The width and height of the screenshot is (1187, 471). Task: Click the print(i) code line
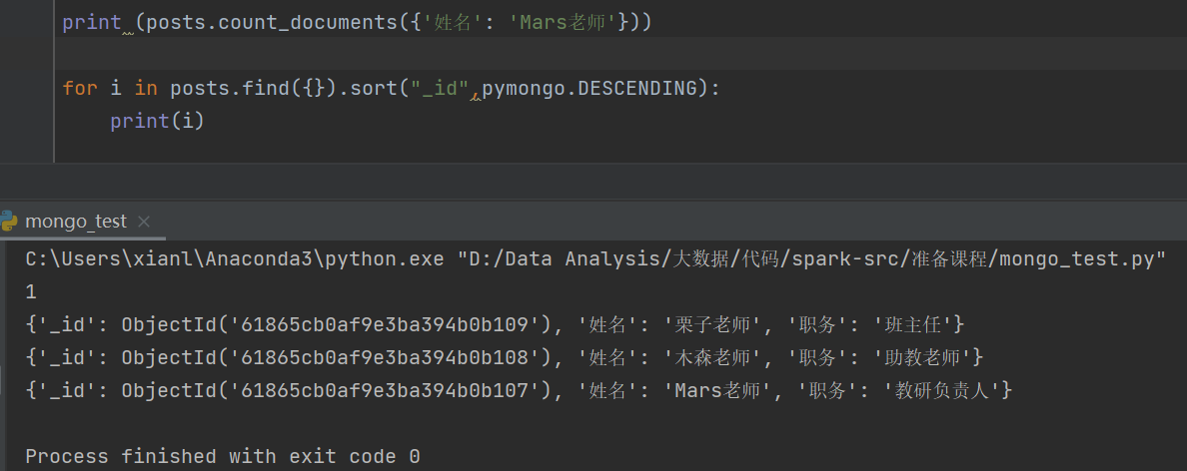coord(158,121)
